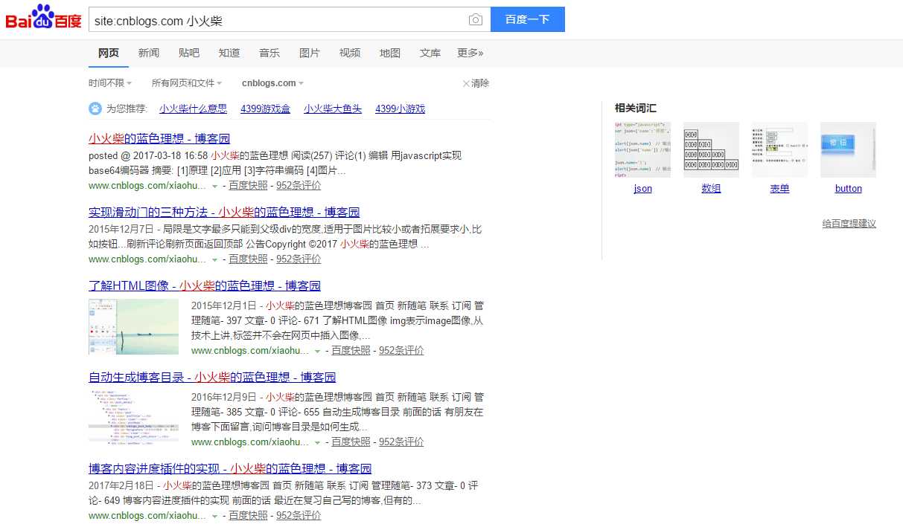Screen dimensions: 903x527
Task: Open suggestion 4399小游戏
Action: click(400, 109)
